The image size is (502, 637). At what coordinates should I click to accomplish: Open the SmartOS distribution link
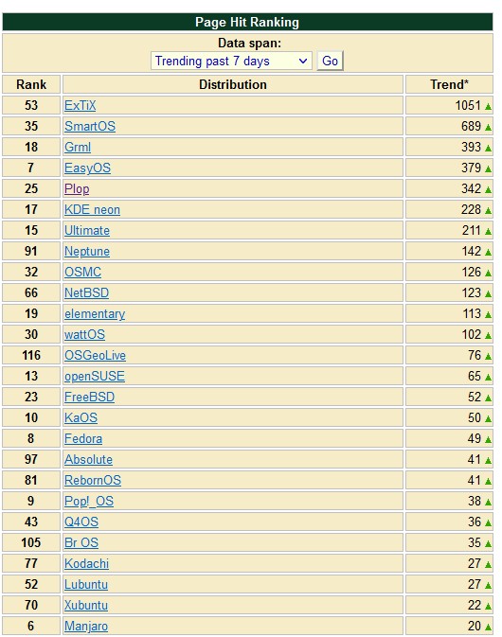coord(90,126)
